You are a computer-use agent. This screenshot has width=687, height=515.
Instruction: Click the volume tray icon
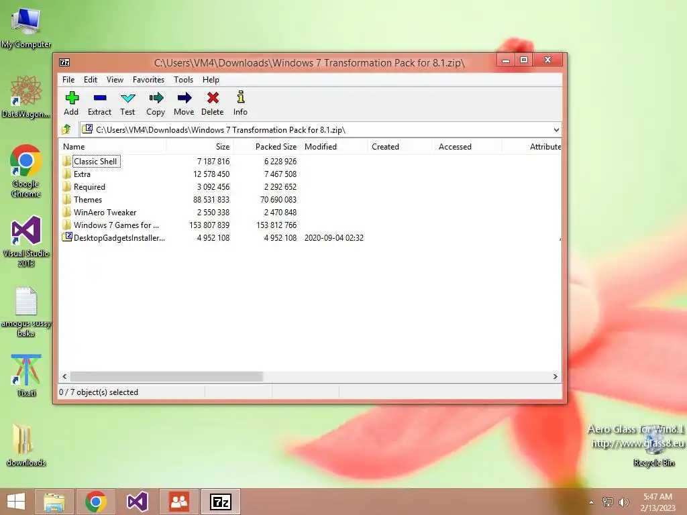pyautogui.click(x=624, y=502)
